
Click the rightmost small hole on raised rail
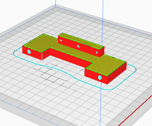(x=96, y=52)
